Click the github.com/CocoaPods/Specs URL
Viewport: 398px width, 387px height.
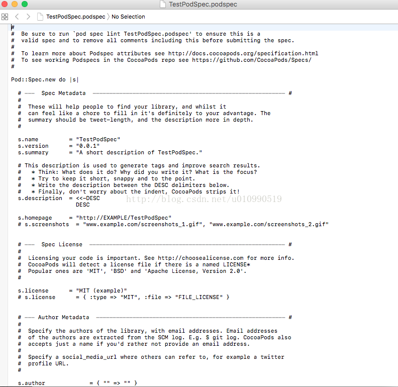(x=252, y=60)
